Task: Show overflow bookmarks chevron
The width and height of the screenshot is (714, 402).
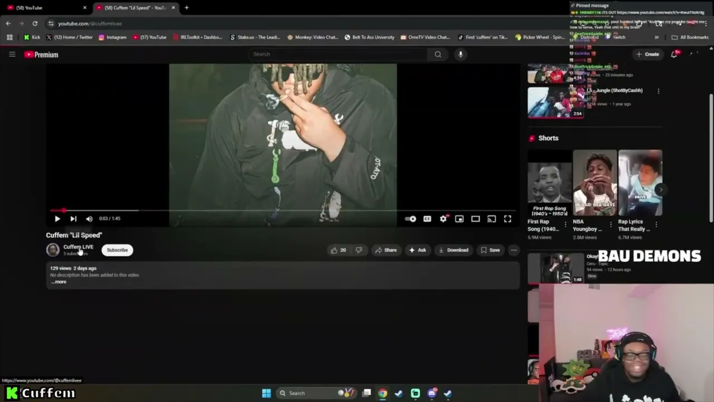Action: [657, 37]
